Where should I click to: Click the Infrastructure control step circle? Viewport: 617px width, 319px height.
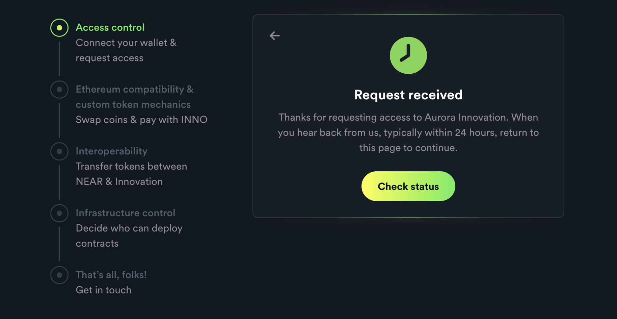(59, 213)
